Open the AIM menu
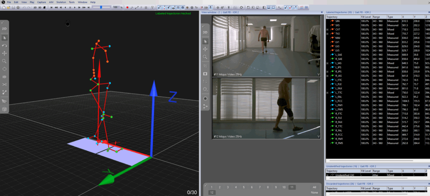 click(51, 2)
